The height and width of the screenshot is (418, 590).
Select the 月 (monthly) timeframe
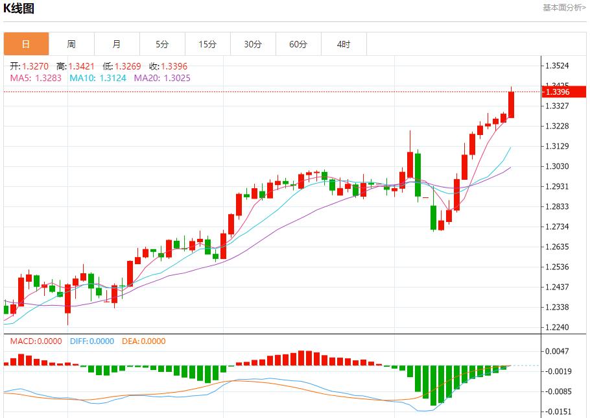point(117,44)
